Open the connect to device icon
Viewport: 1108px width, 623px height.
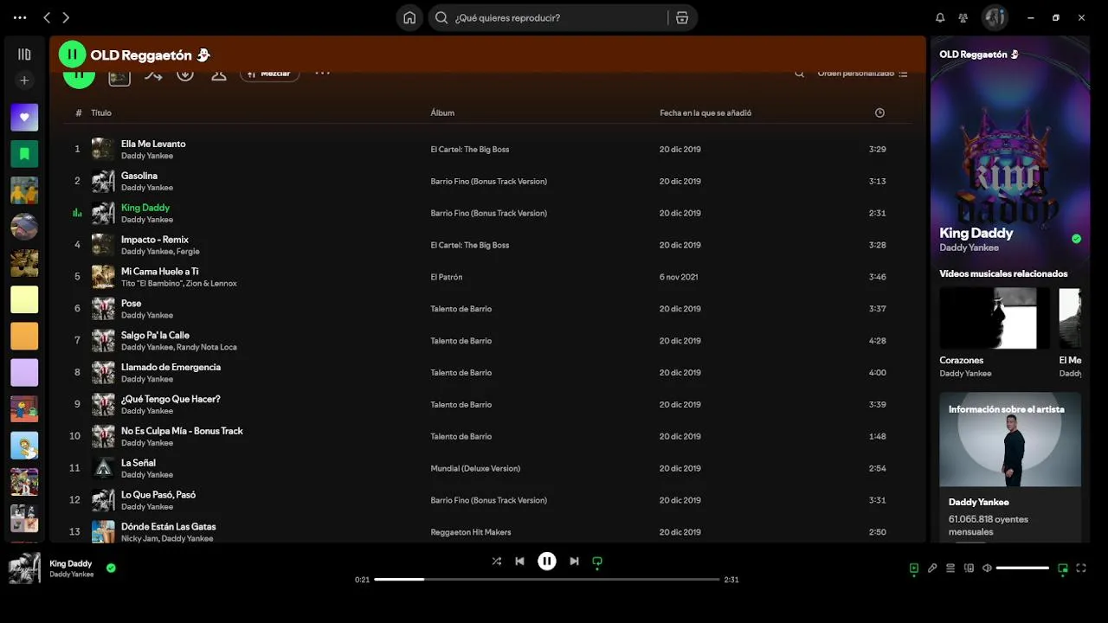(969, 568)
